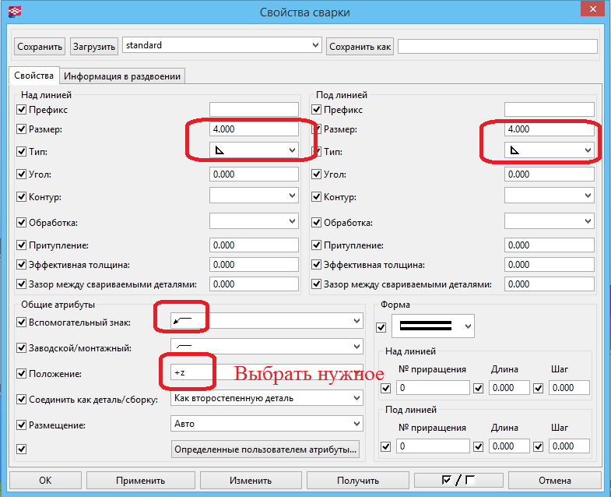
Task: Toggle the Угол checkbox under line
Action: 316,174
